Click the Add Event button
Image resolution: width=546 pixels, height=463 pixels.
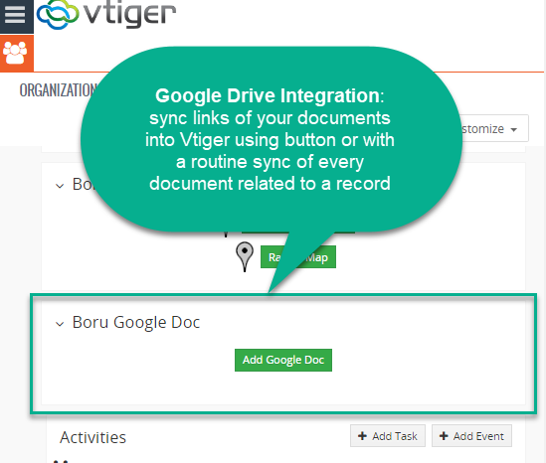[471, 435]
